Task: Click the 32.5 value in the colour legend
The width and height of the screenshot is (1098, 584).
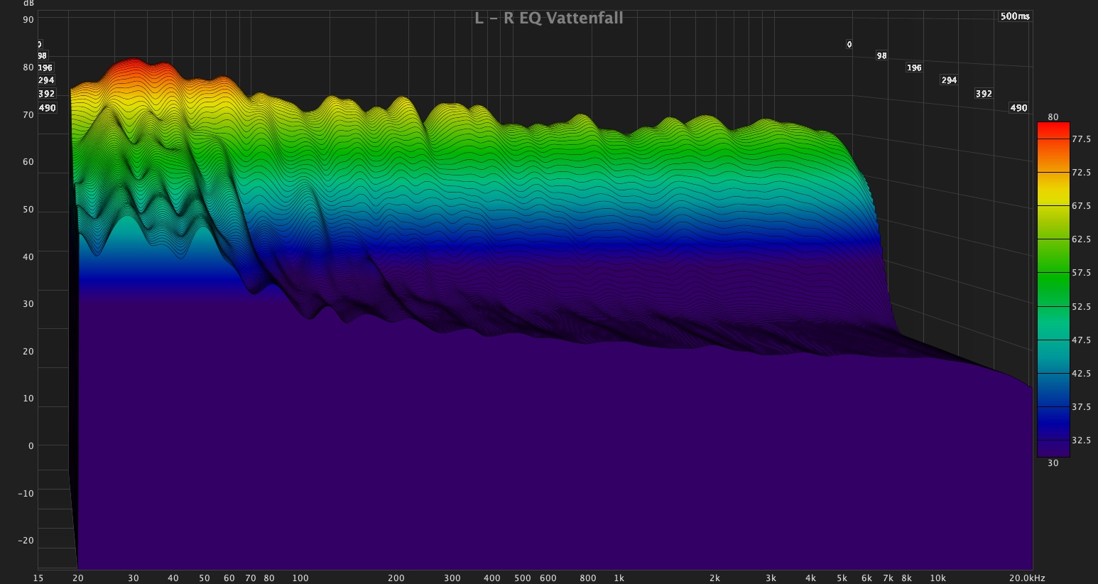Action: coord(1081,440)
